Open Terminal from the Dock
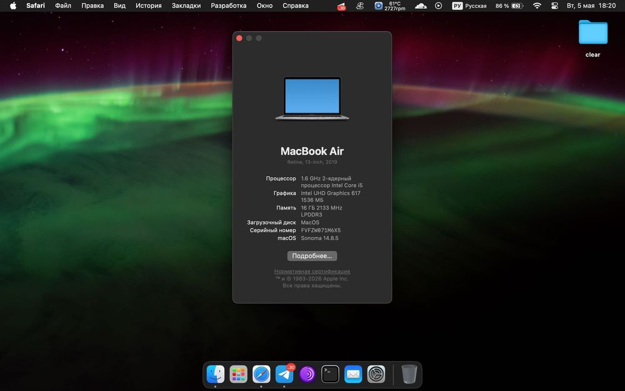 331,374
